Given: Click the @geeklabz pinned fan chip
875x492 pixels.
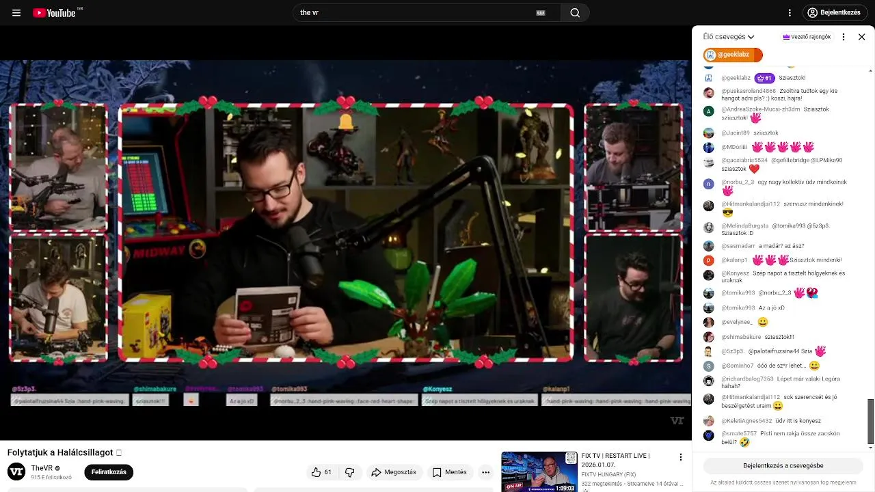Looking at the screenshot, I should [733, 55].
